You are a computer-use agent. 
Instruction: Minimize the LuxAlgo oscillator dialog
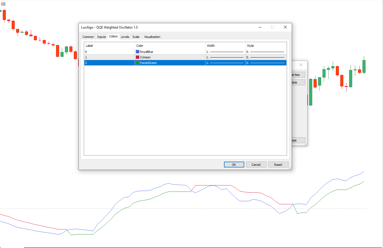click(x=260, y=27)
